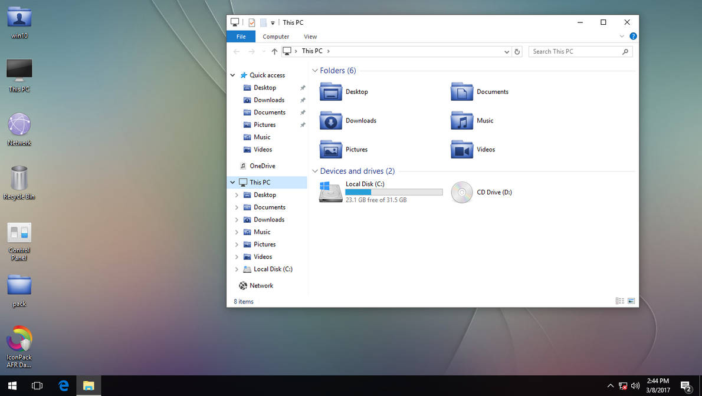The width and height of the screenshot is (702, 396).
Task: Open the View ribbon tab
Action: coord(310,37)
